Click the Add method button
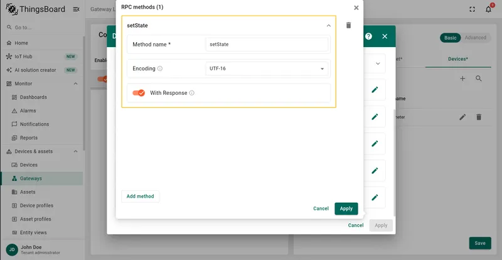 (x=140, y=196)
